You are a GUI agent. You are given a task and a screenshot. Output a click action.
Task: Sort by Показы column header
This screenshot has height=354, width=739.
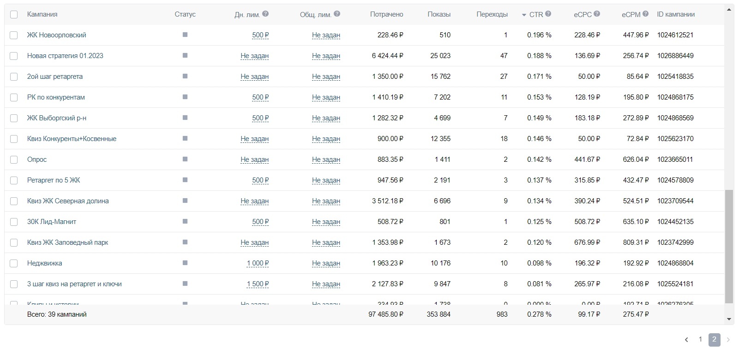point(439,14)
